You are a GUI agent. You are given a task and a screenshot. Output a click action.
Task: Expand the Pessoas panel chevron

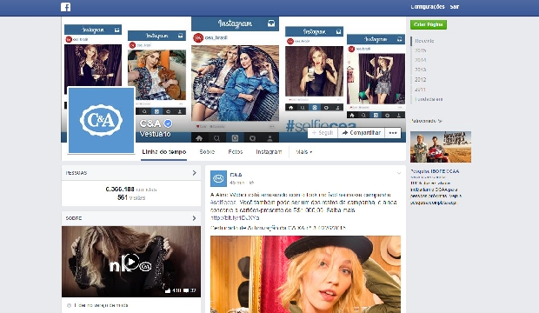pyautogui.click(x=194, y=173)
